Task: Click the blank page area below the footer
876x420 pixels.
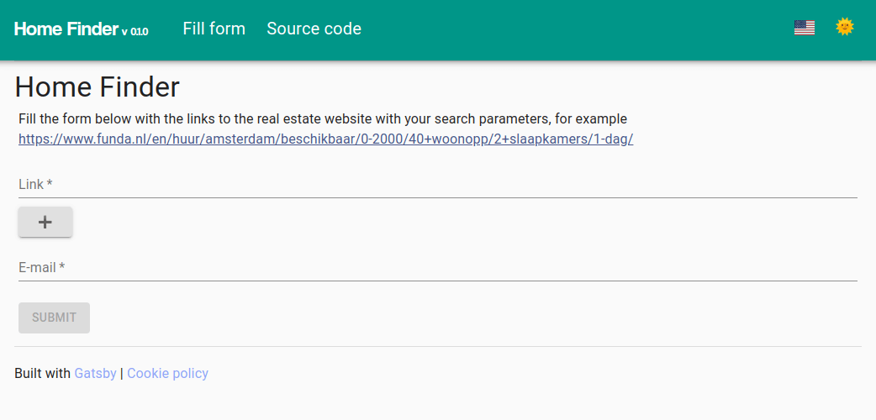Action: pos(437,402)
